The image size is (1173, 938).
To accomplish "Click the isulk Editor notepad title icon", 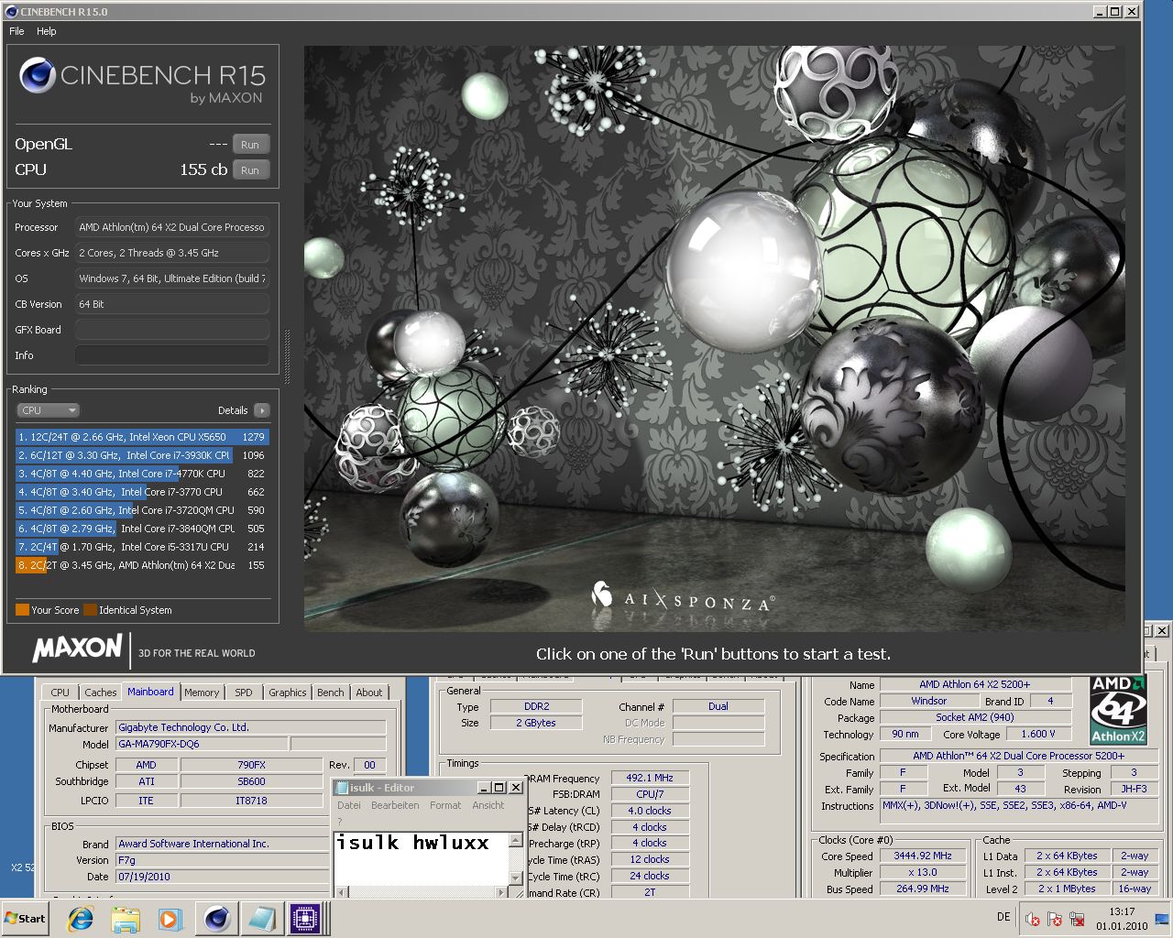I will 342,788.
